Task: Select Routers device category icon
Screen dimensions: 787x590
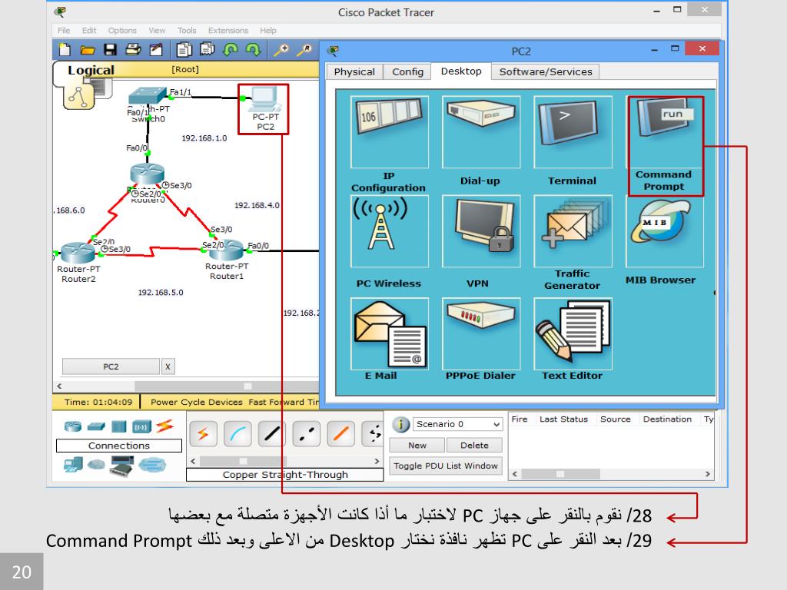Action: click(x=73, y=426)
